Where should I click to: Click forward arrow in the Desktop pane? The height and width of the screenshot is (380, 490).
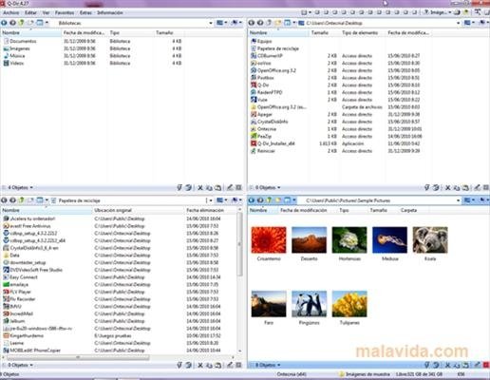260,23
